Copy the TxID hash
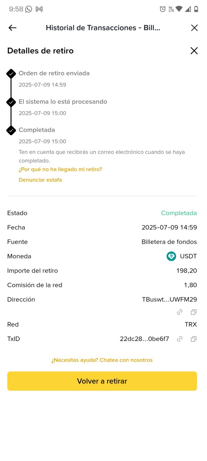The height and width of the screenshot is (461, 207). (x=194, y=339)
